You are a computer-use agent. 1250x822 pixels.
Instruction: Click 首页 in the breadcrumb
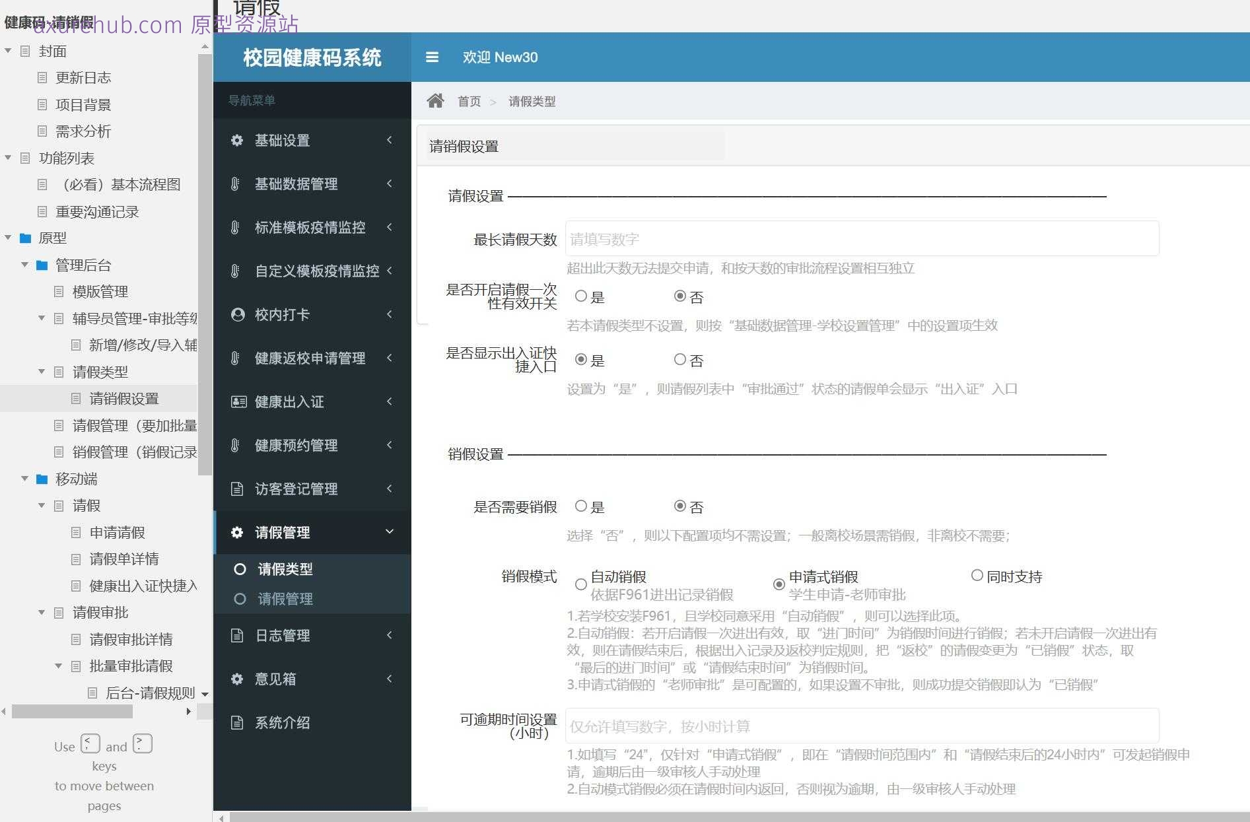point(469,101)
